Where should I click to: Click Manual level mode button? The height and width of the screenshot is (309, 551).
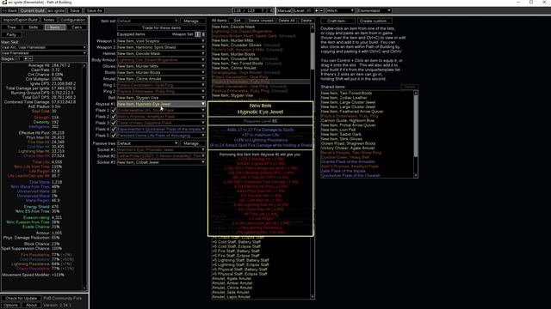(x=284, y=10)
